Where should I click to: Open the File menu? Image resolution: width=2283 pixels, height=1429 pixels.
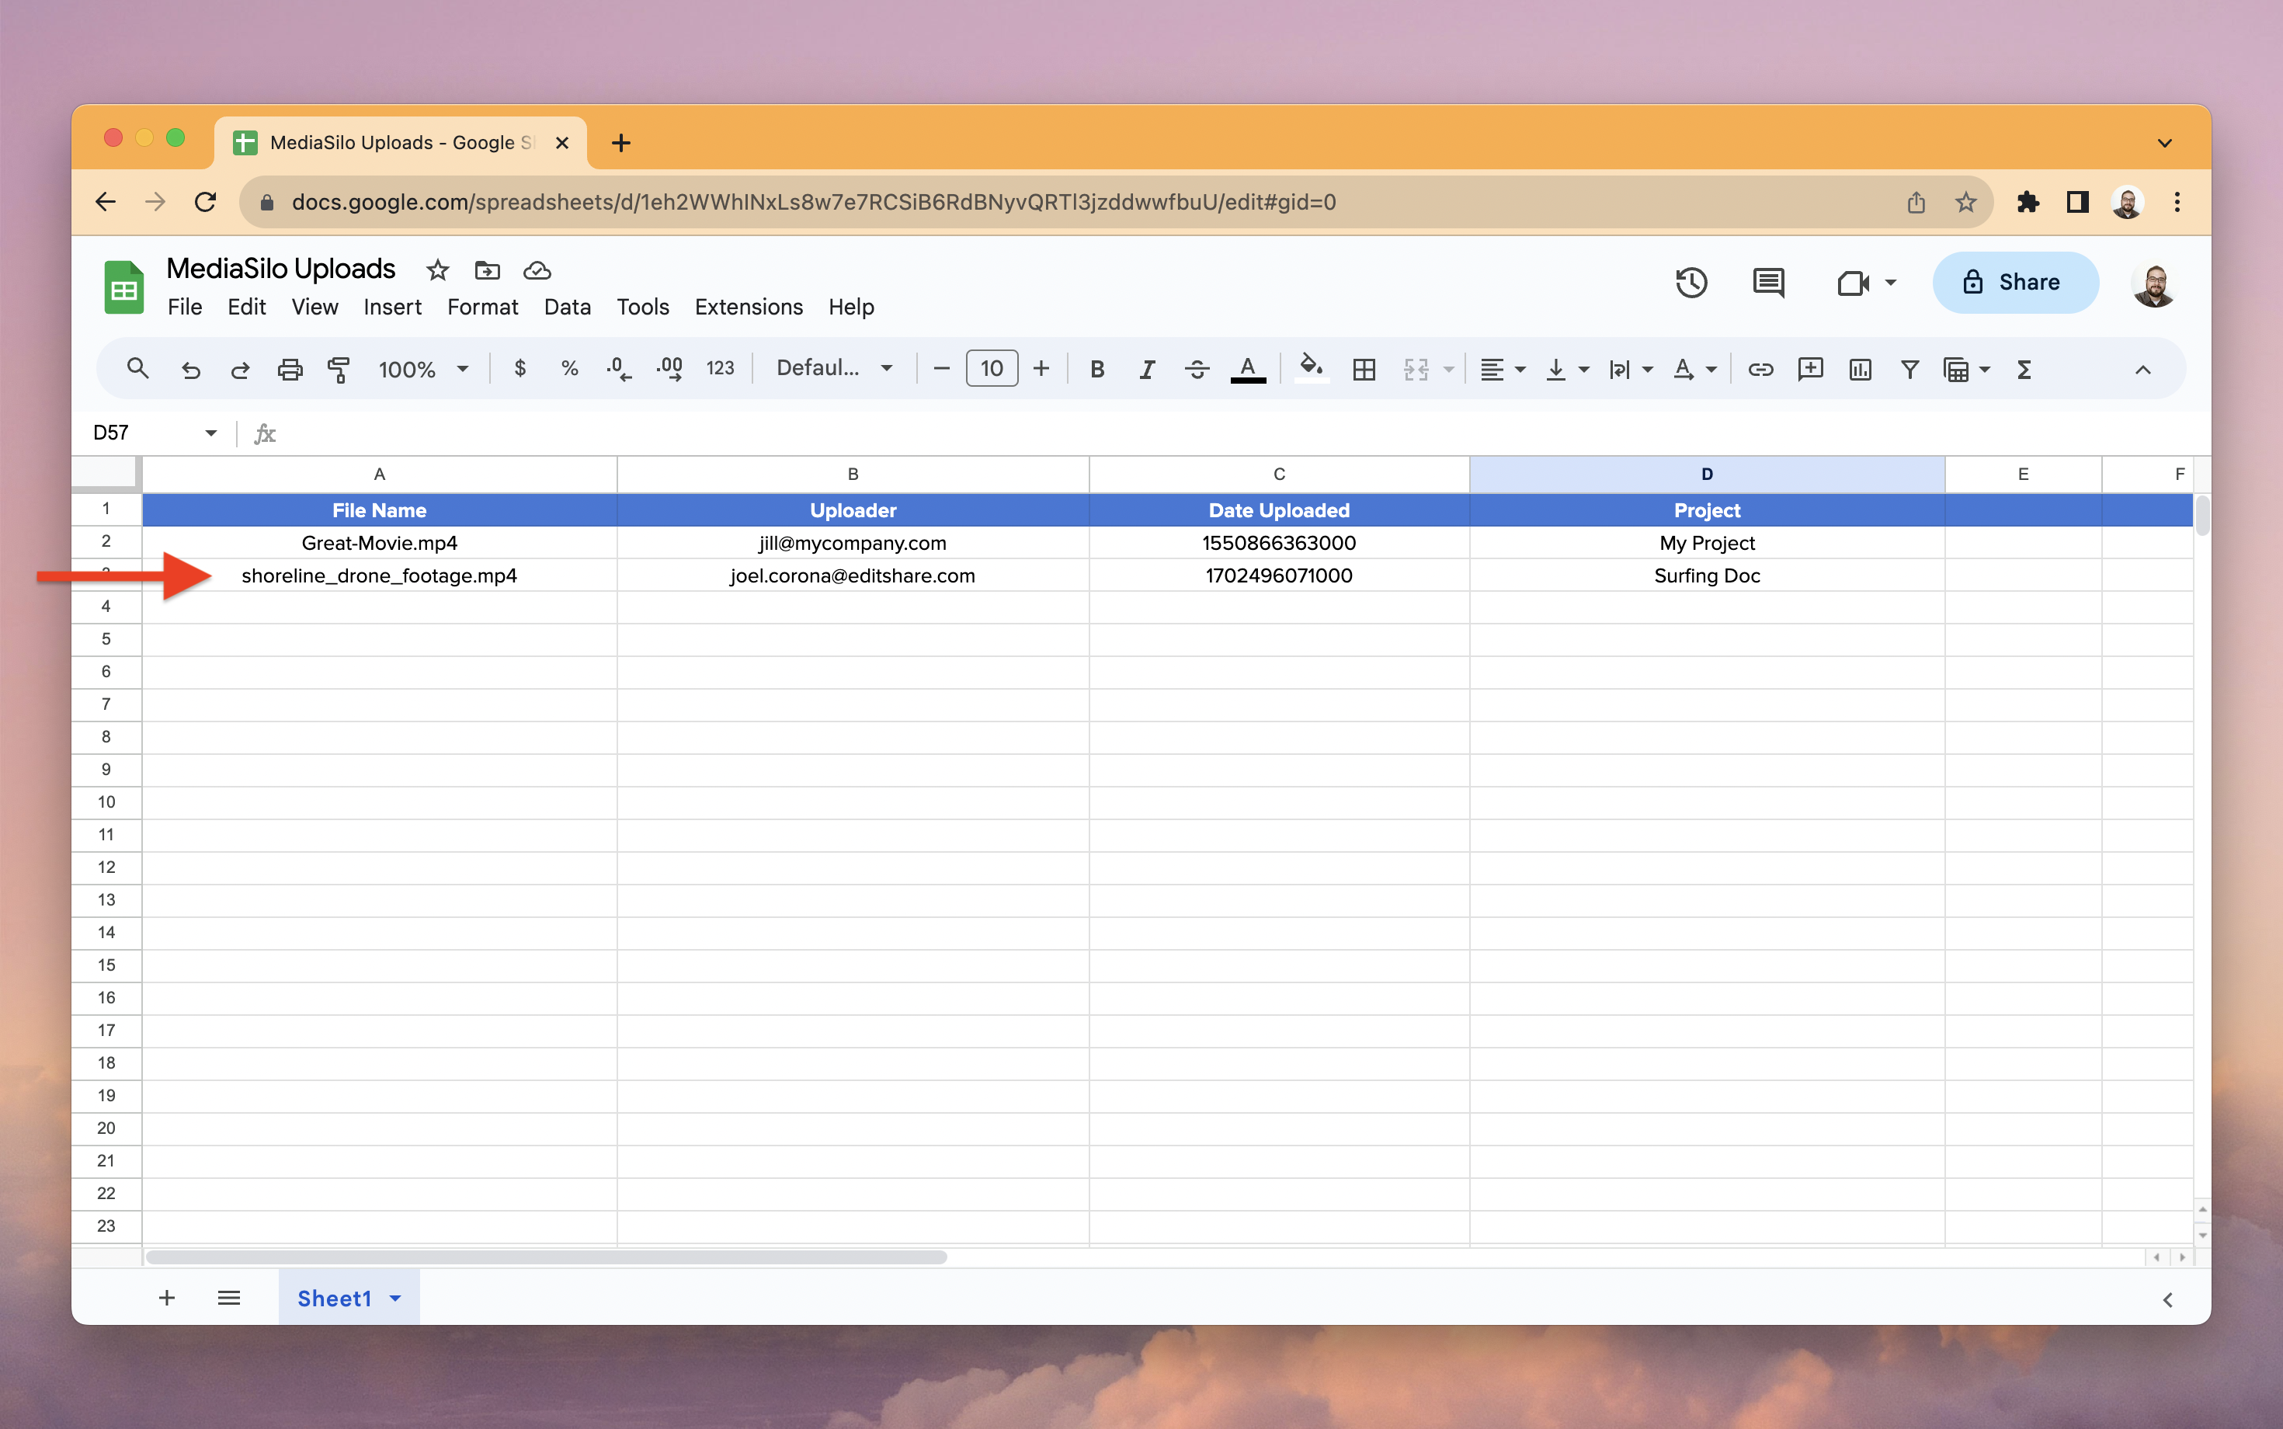click(x=184, y=308)
